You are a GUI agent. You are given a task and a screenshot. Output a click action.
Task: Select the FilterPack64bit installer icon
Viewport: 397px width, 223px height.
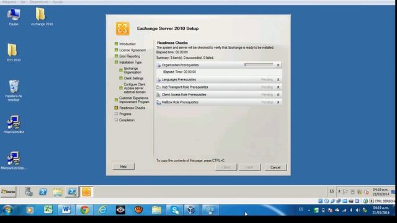pyautogui.click(x=14, y=125)
